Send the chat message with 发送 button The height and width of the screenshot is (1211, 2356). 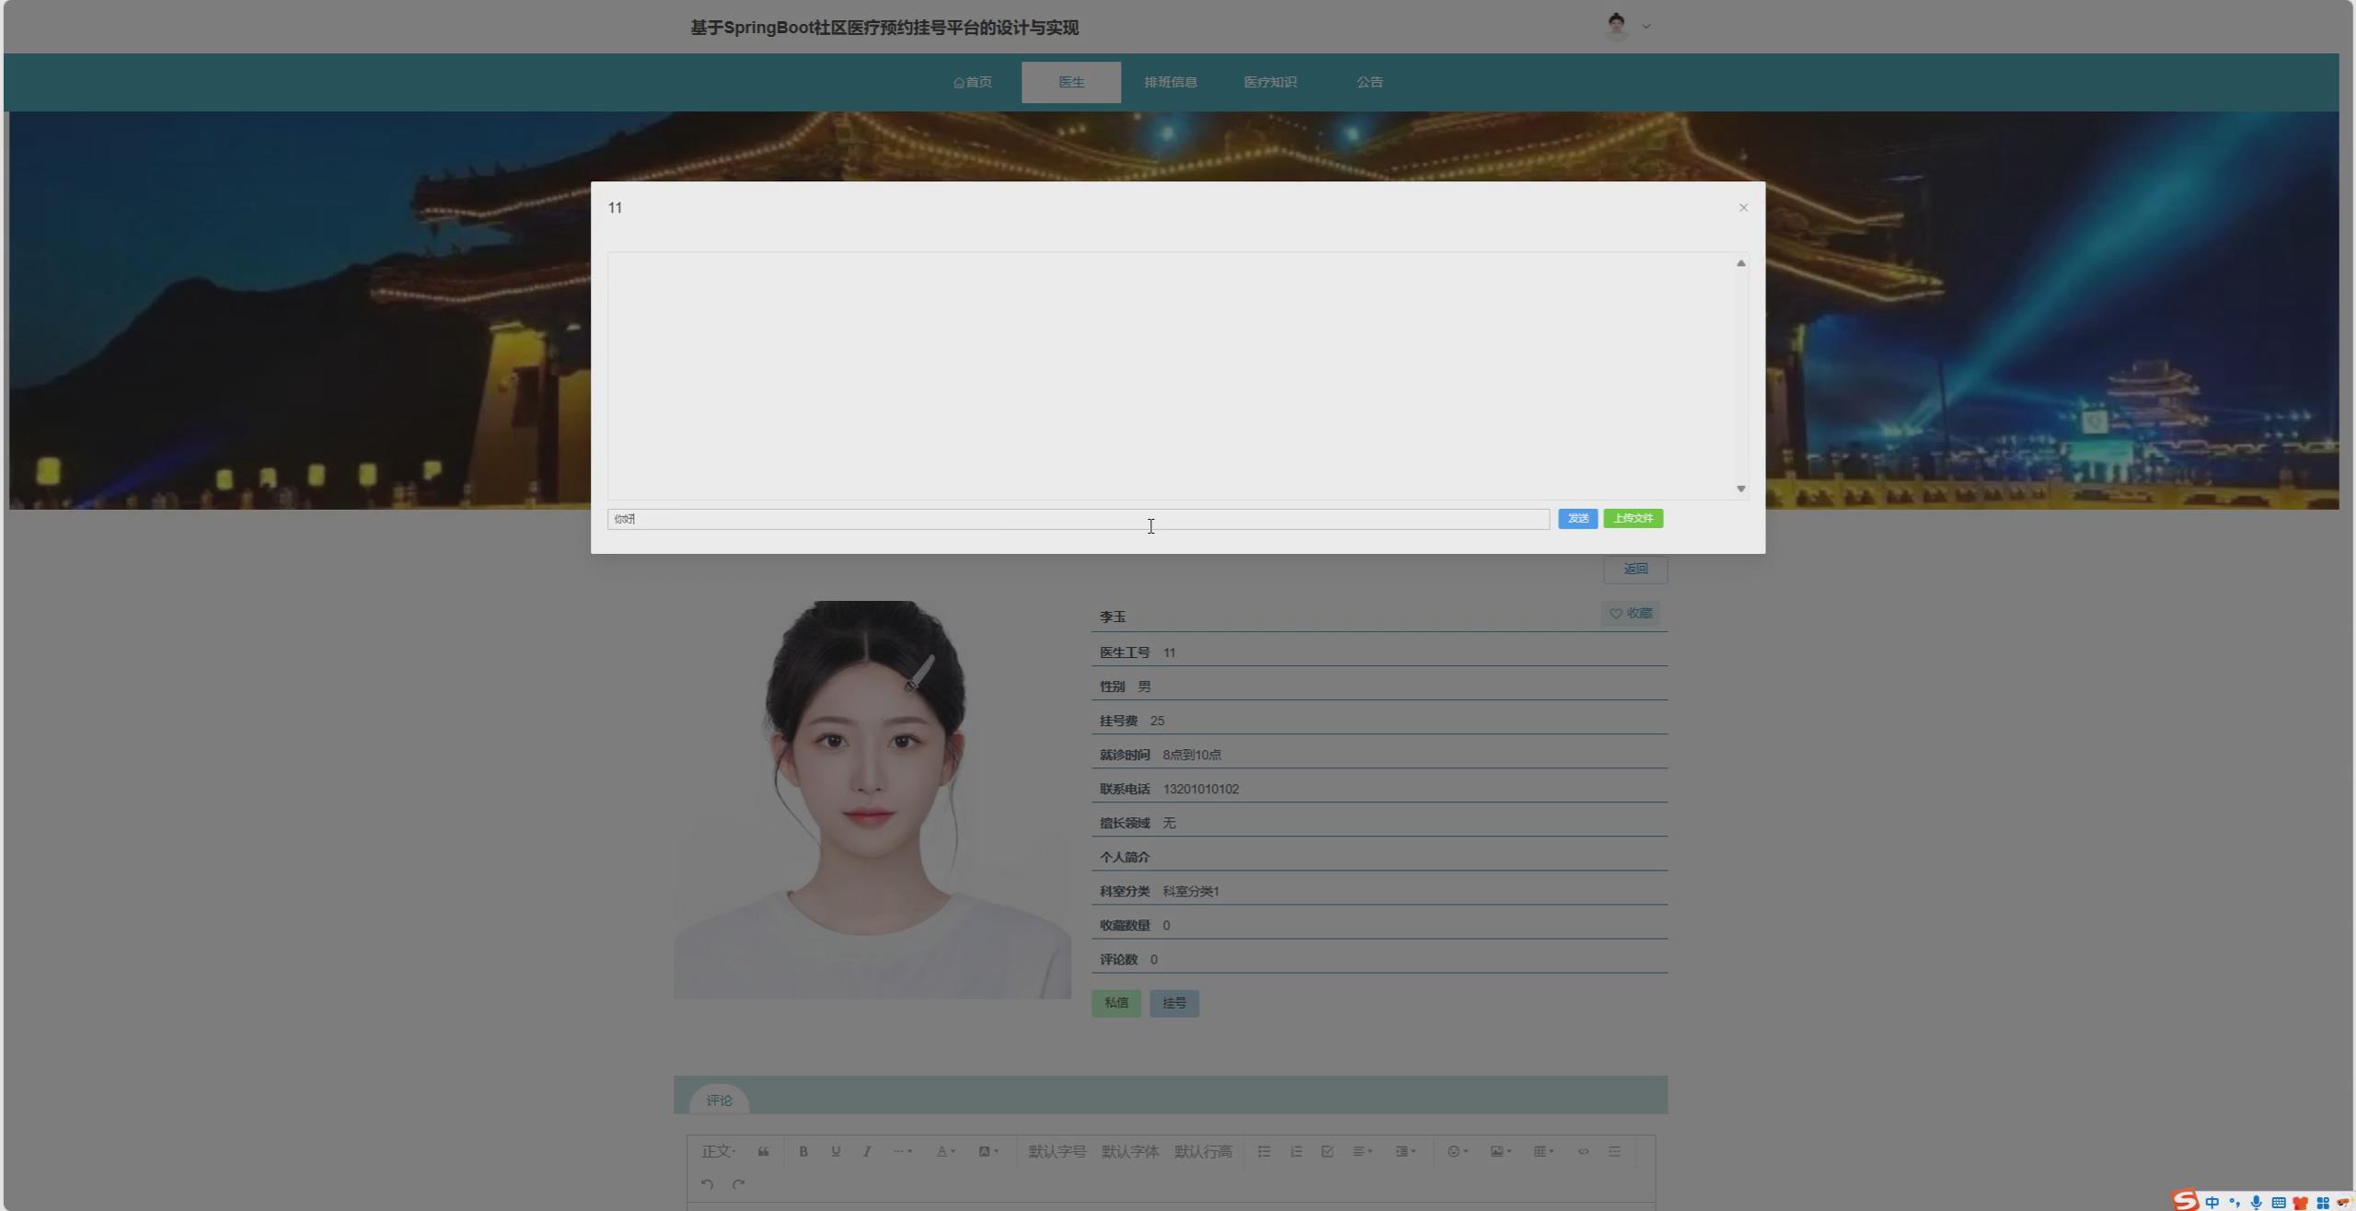[x=1576, y=518]
